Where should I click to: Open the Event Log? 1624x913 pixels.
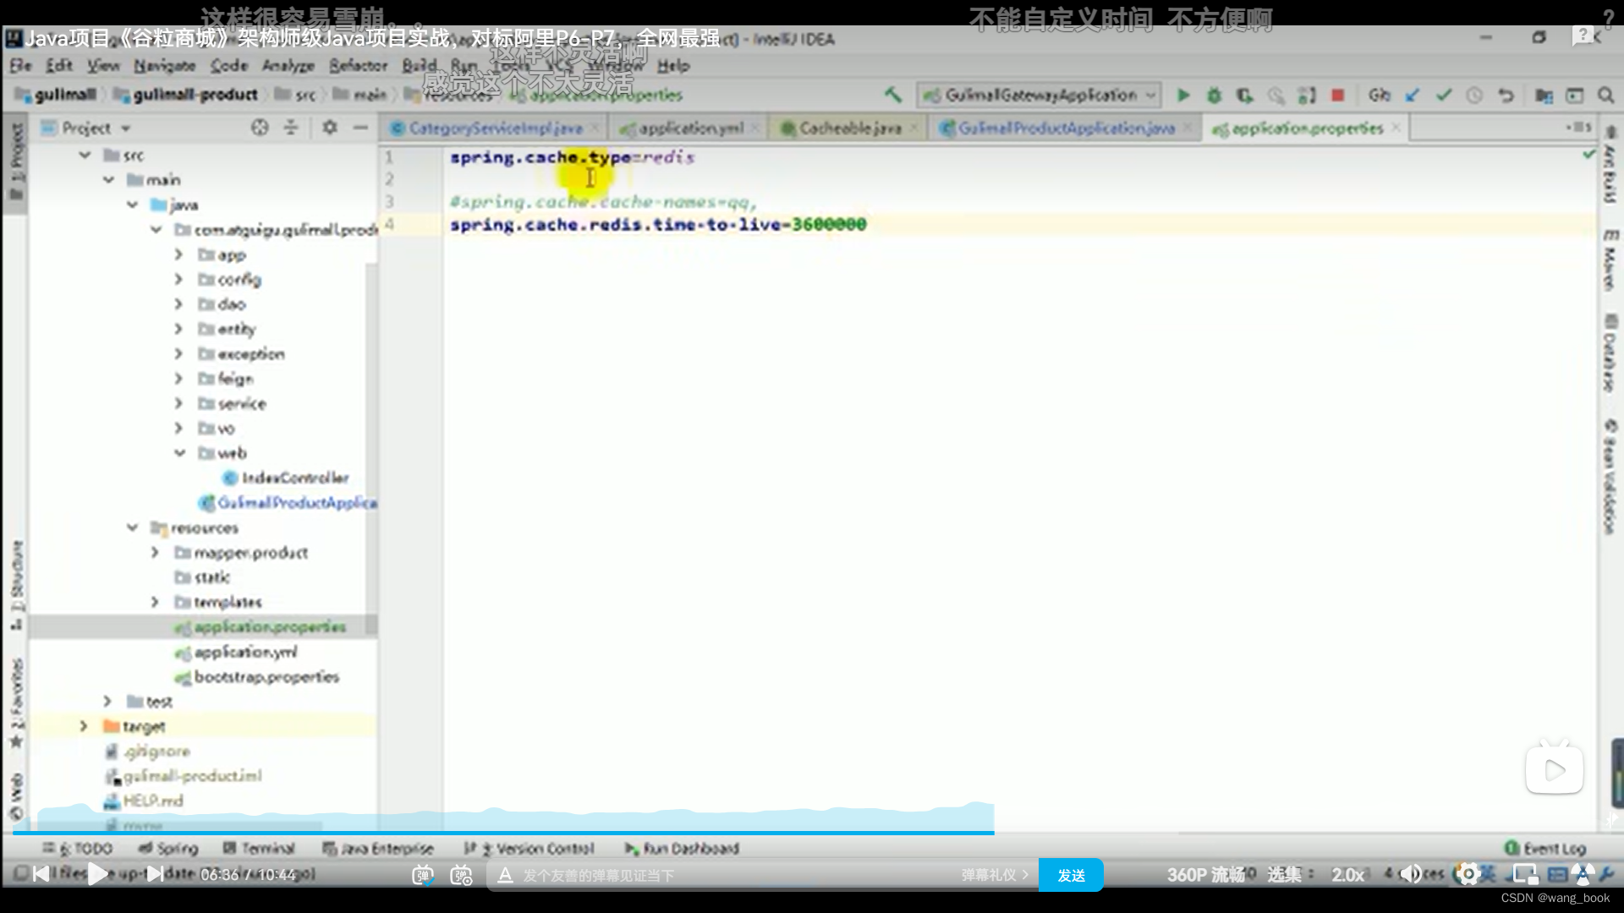(1546, 848)
